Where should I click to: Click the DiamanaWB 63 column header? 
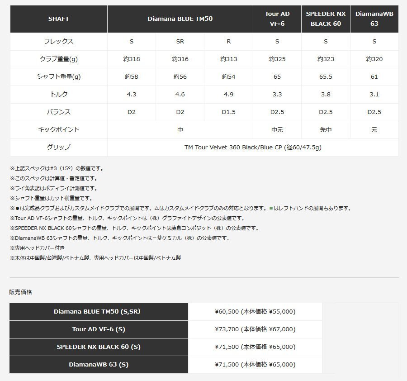(374, 19)
